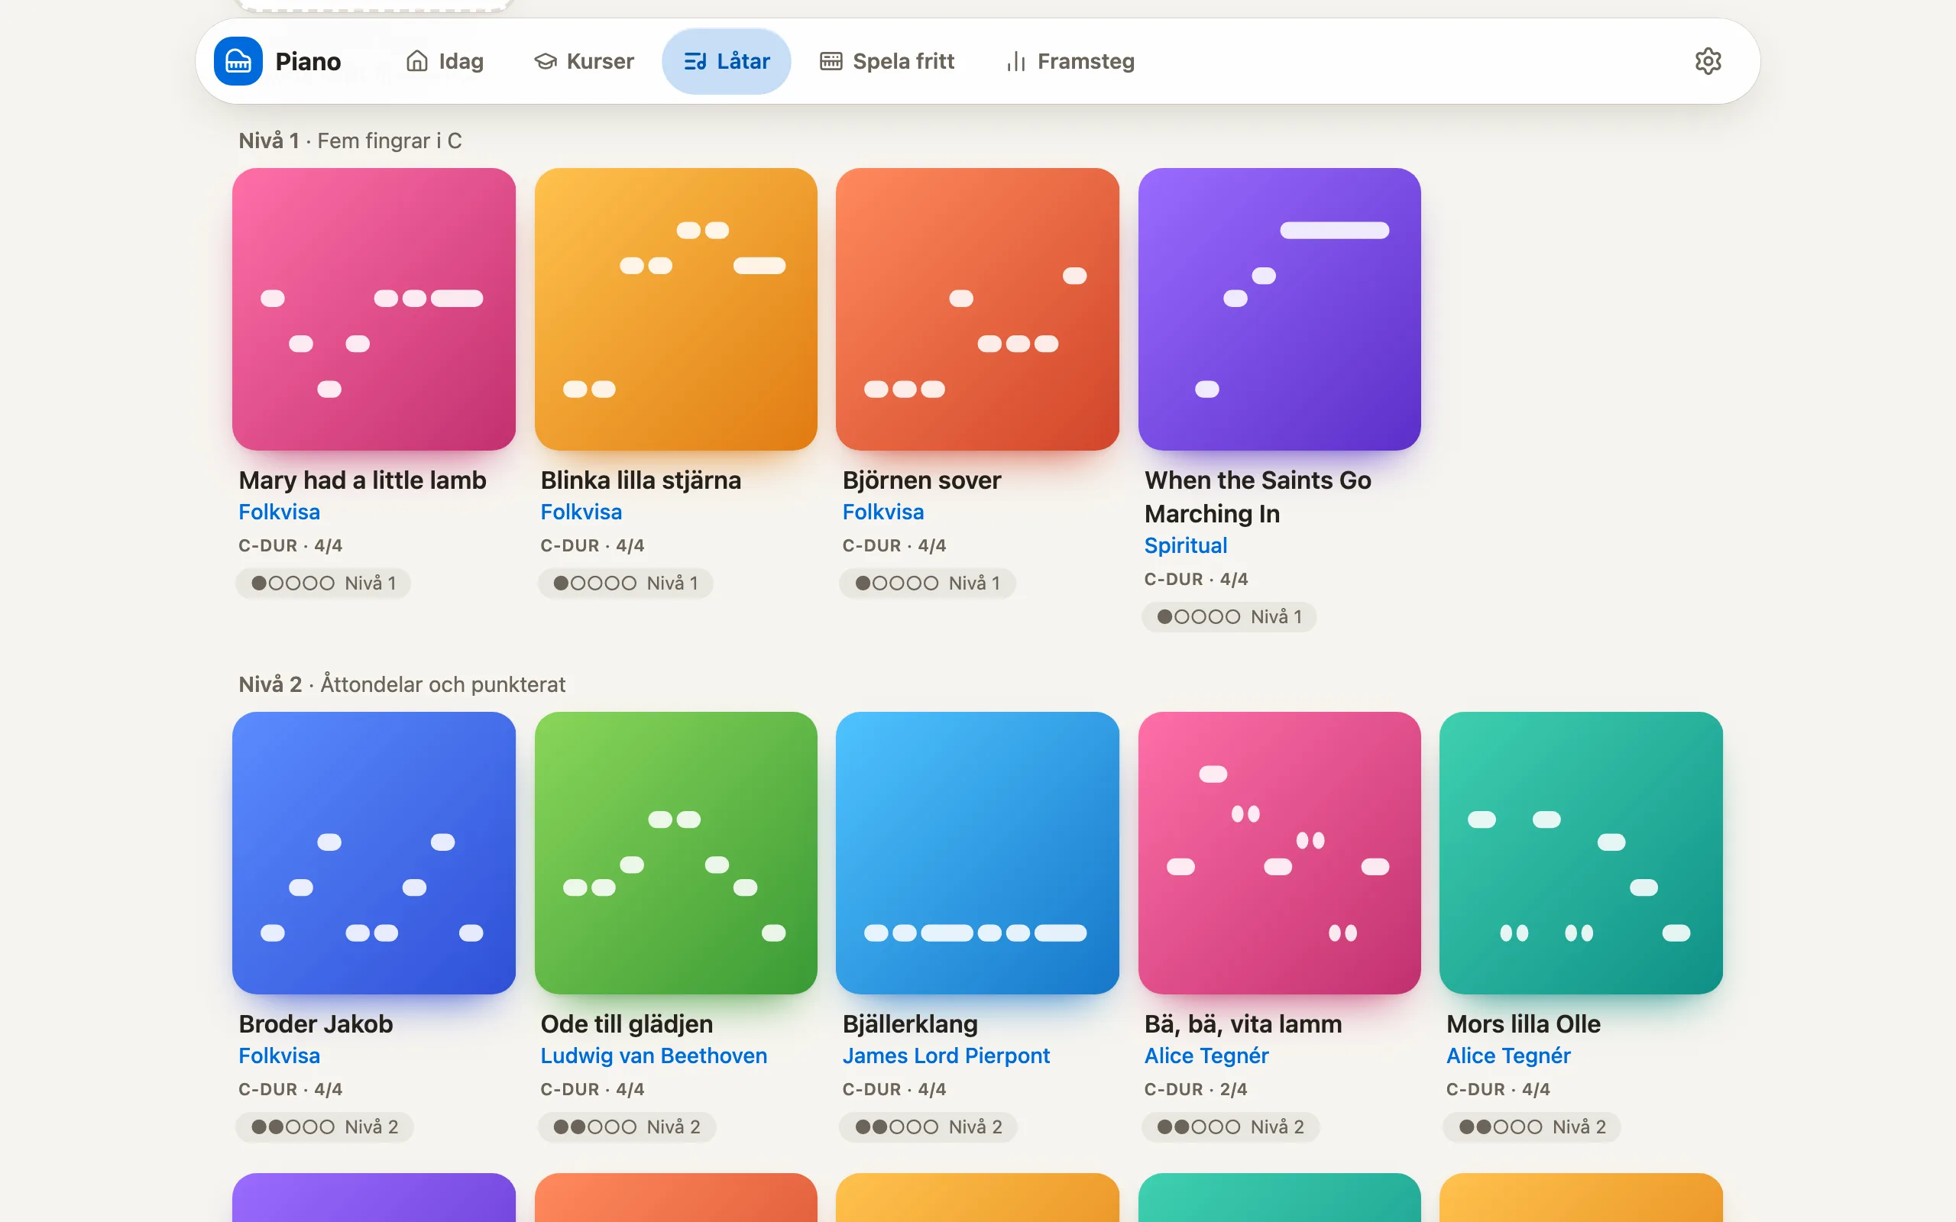The height and width of the screenshot is (1222, 1956).
Task: Go to the Idag home tab
Action: coord(445,61)
